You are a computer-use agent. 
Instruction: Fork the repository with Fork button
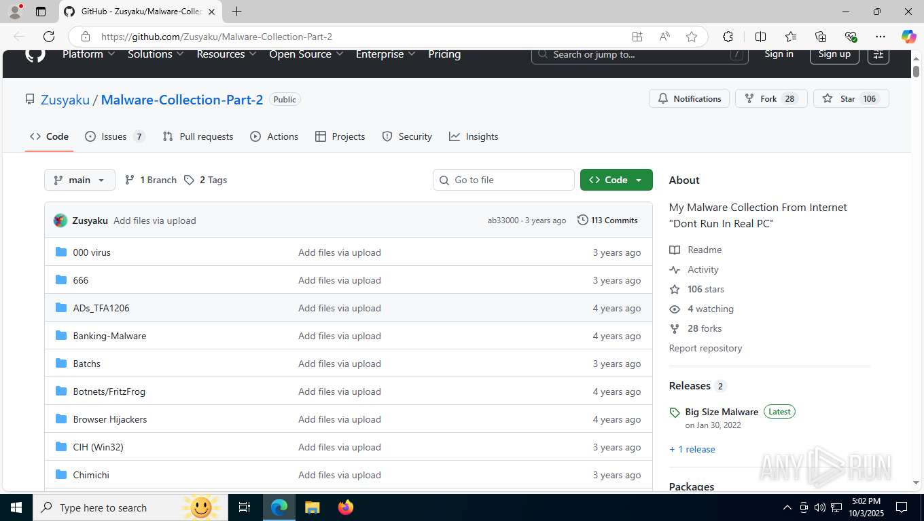point(771,98)
